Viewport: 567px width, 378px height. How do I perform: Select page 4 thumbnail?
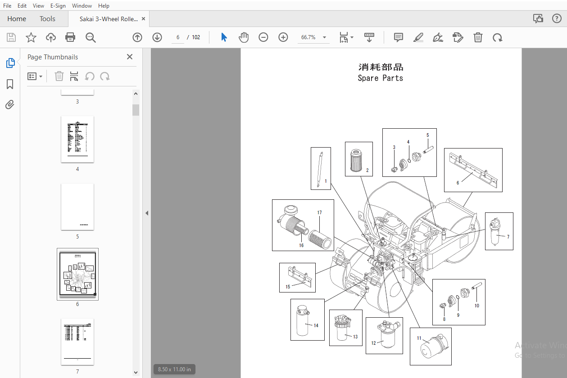(x=77, y=139)
